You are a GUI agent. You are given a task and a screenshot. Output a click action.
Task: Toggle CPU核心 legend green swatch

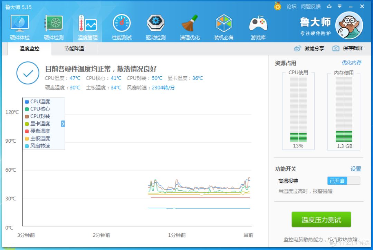(27, 109)
